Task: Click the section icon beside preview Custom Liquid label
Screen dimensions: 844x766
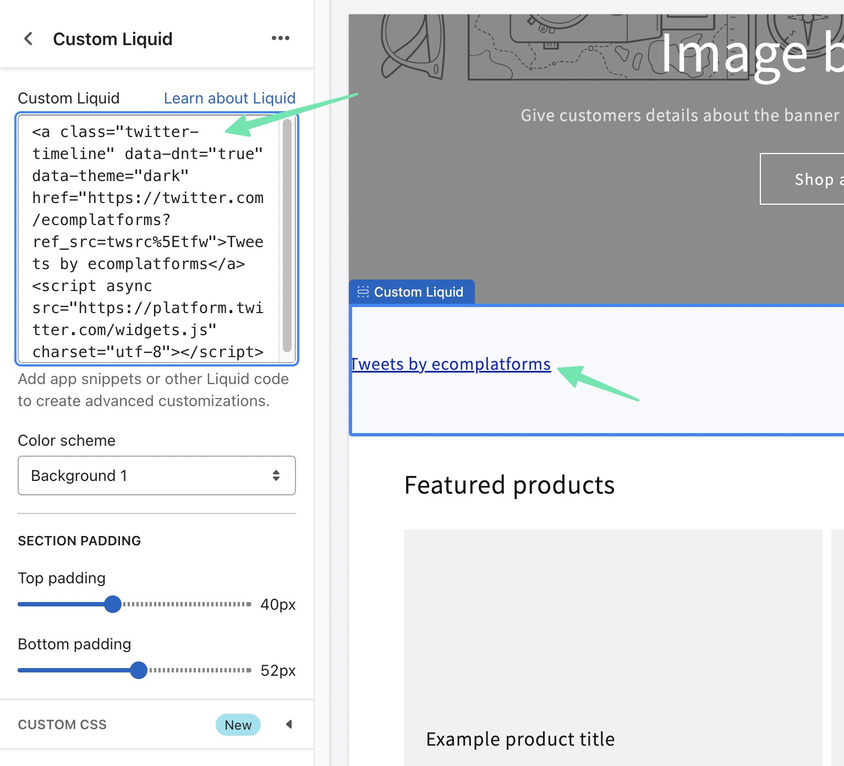Action: [x=363, y=292]
